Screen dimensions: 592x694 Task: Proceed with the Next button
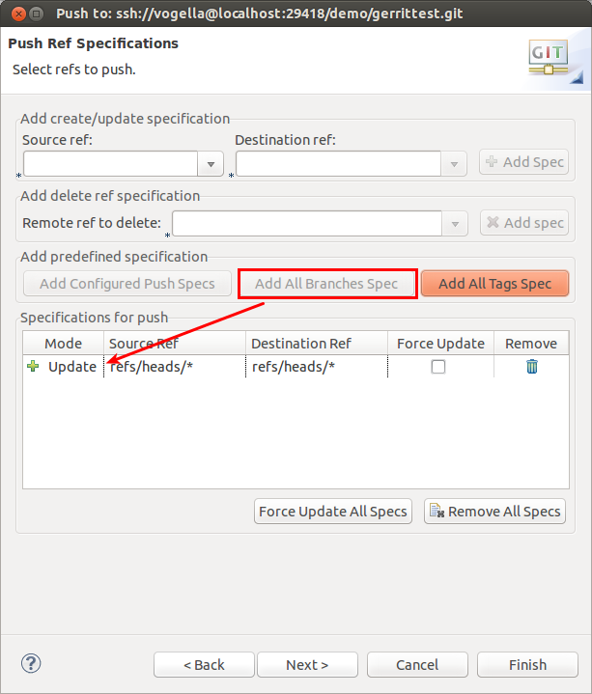pyautogui.click(x=307, y=665)
